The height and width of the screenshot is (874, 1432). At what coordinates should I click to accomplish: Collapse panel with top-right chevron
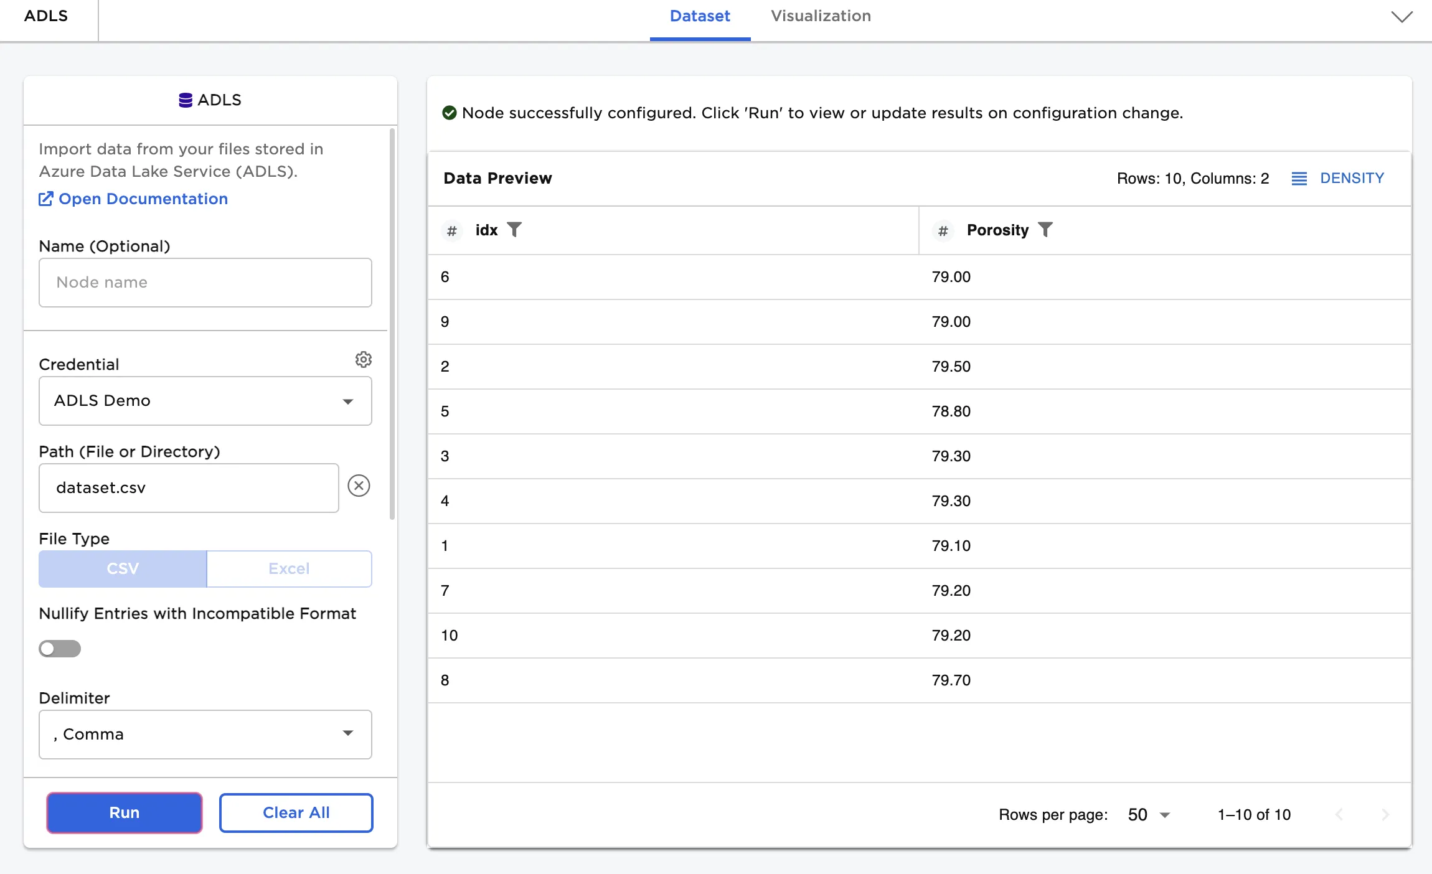point(1401,17)
